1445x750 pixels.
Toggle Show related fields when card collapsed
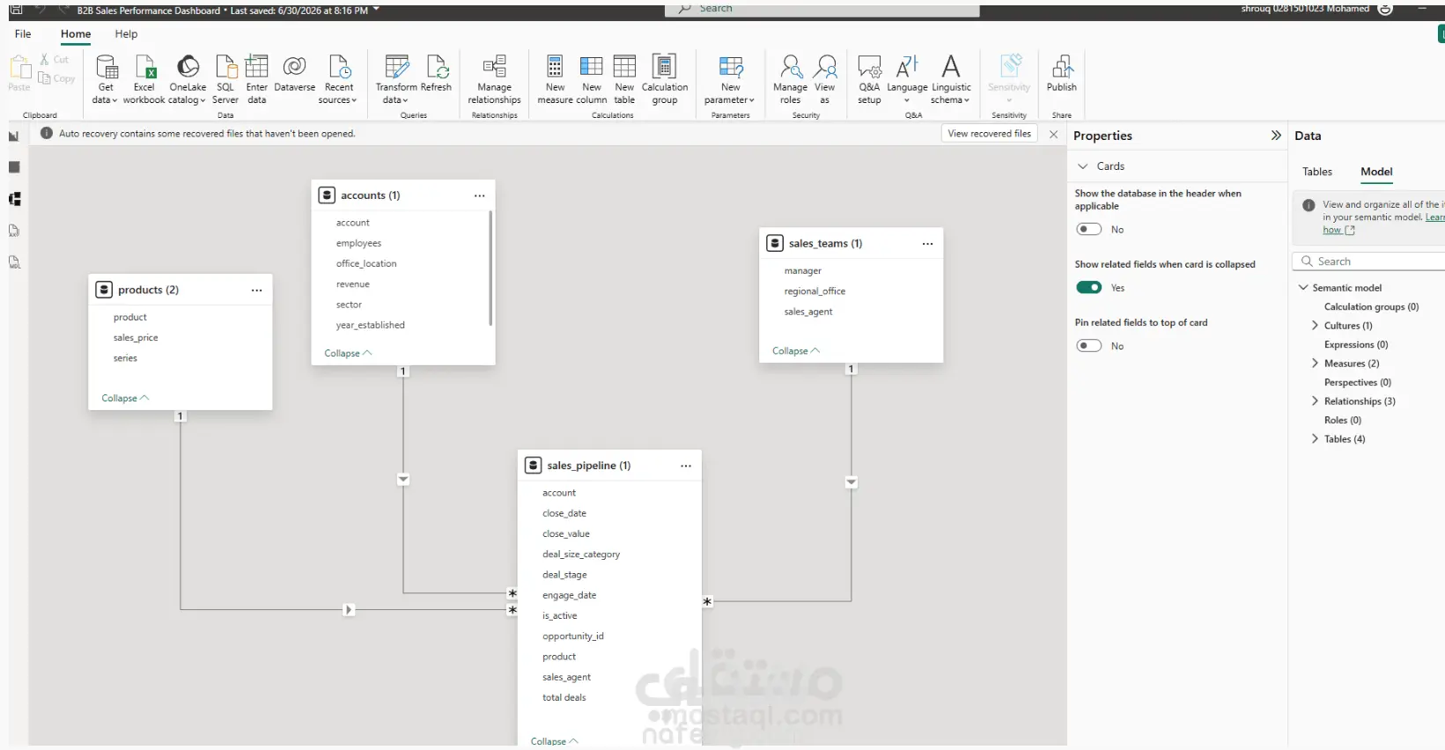pyautogui.click(x=1089, y=288)
